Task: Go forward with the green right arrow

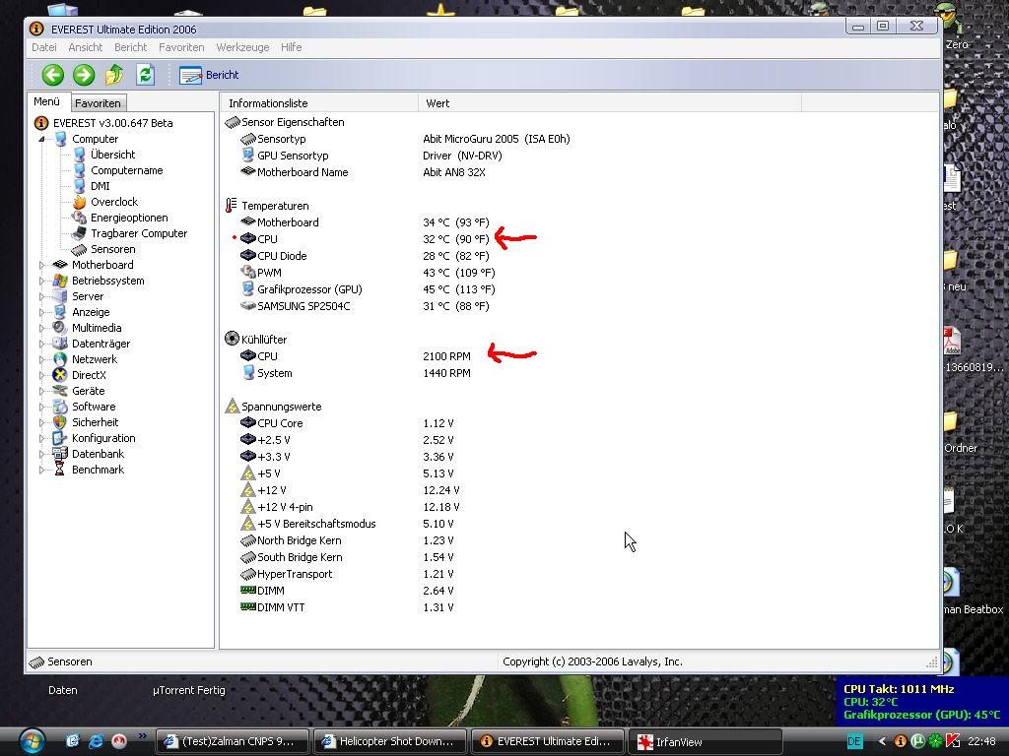Action: [x=84, y=75]
